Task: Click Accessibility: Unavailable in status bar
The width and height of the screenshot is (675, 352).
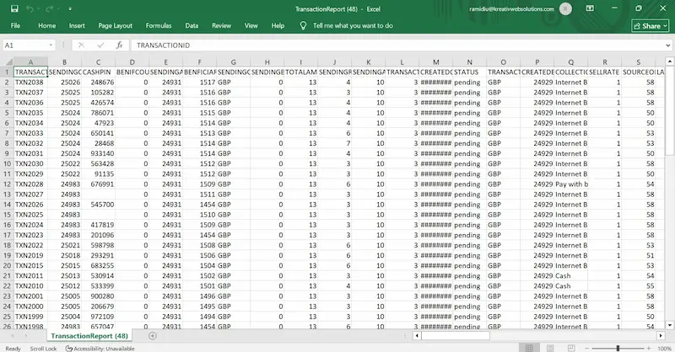Action: click(x=100, y=347)
